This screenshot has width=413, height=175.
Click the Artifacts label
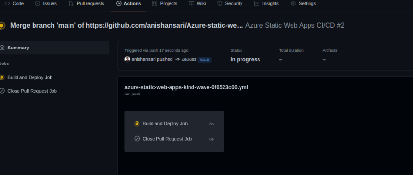(x=330, y=50)
